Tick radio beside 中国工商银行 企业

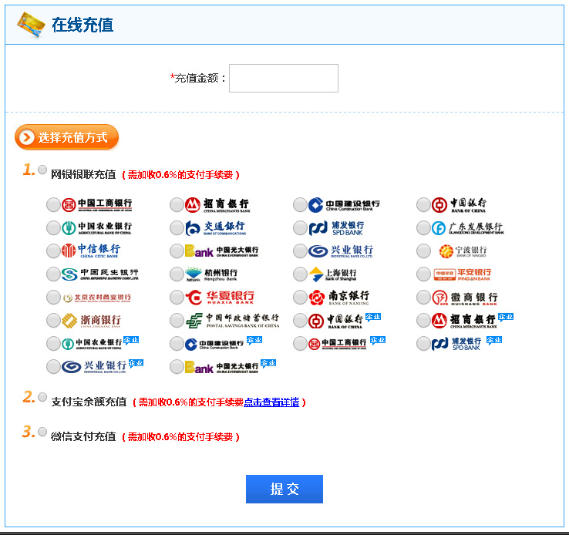pos(300,344)
